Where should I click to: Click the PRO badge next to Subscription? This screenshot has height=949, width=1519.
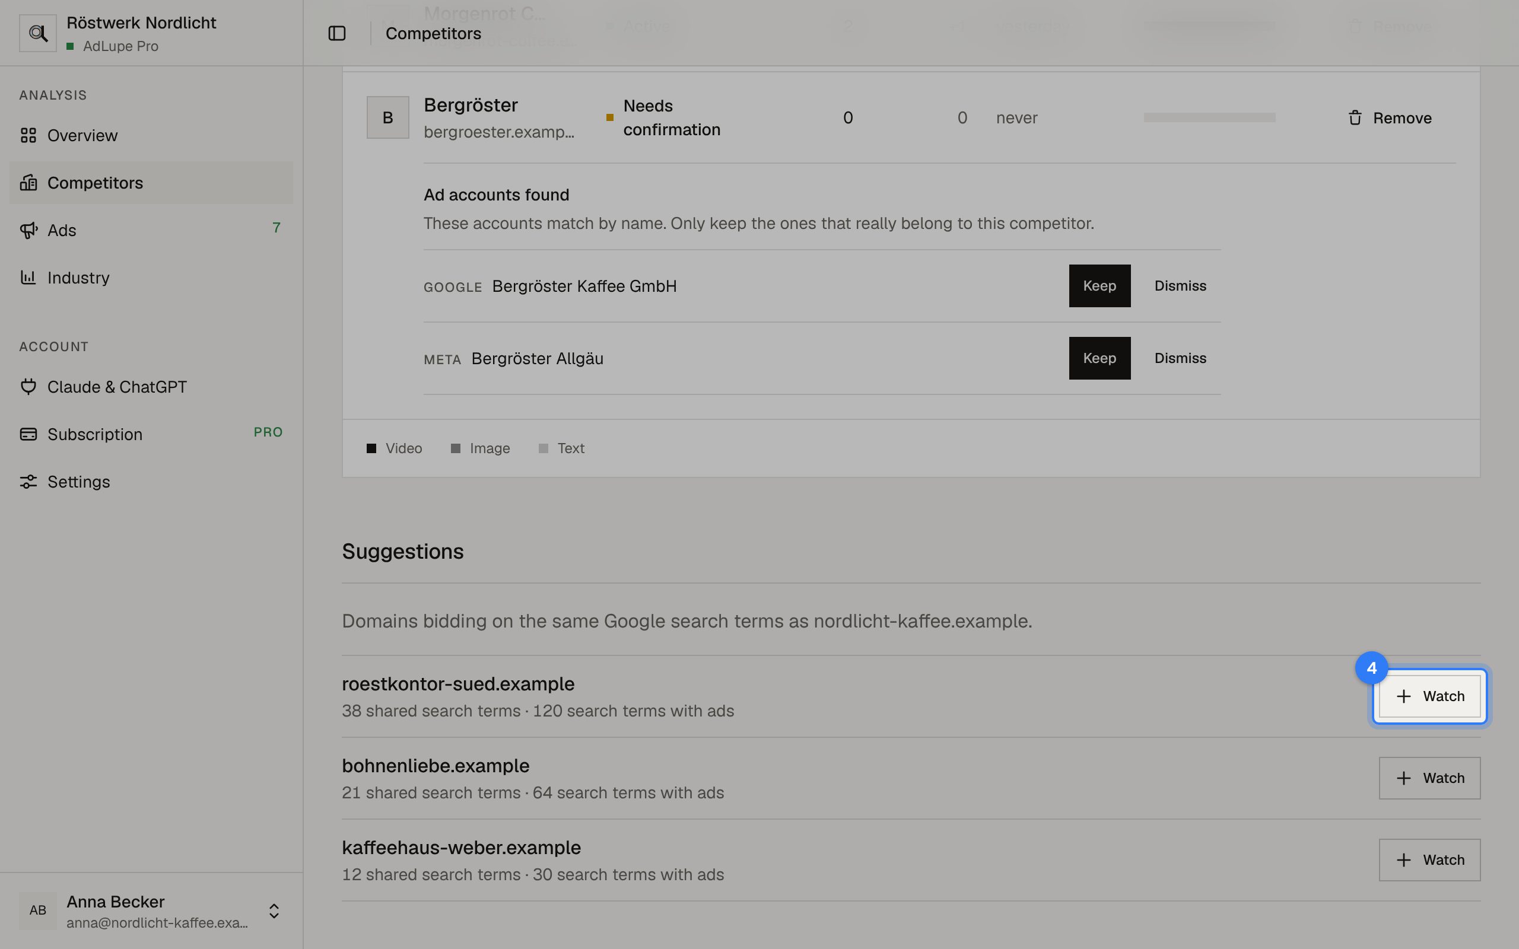point(268,432)
